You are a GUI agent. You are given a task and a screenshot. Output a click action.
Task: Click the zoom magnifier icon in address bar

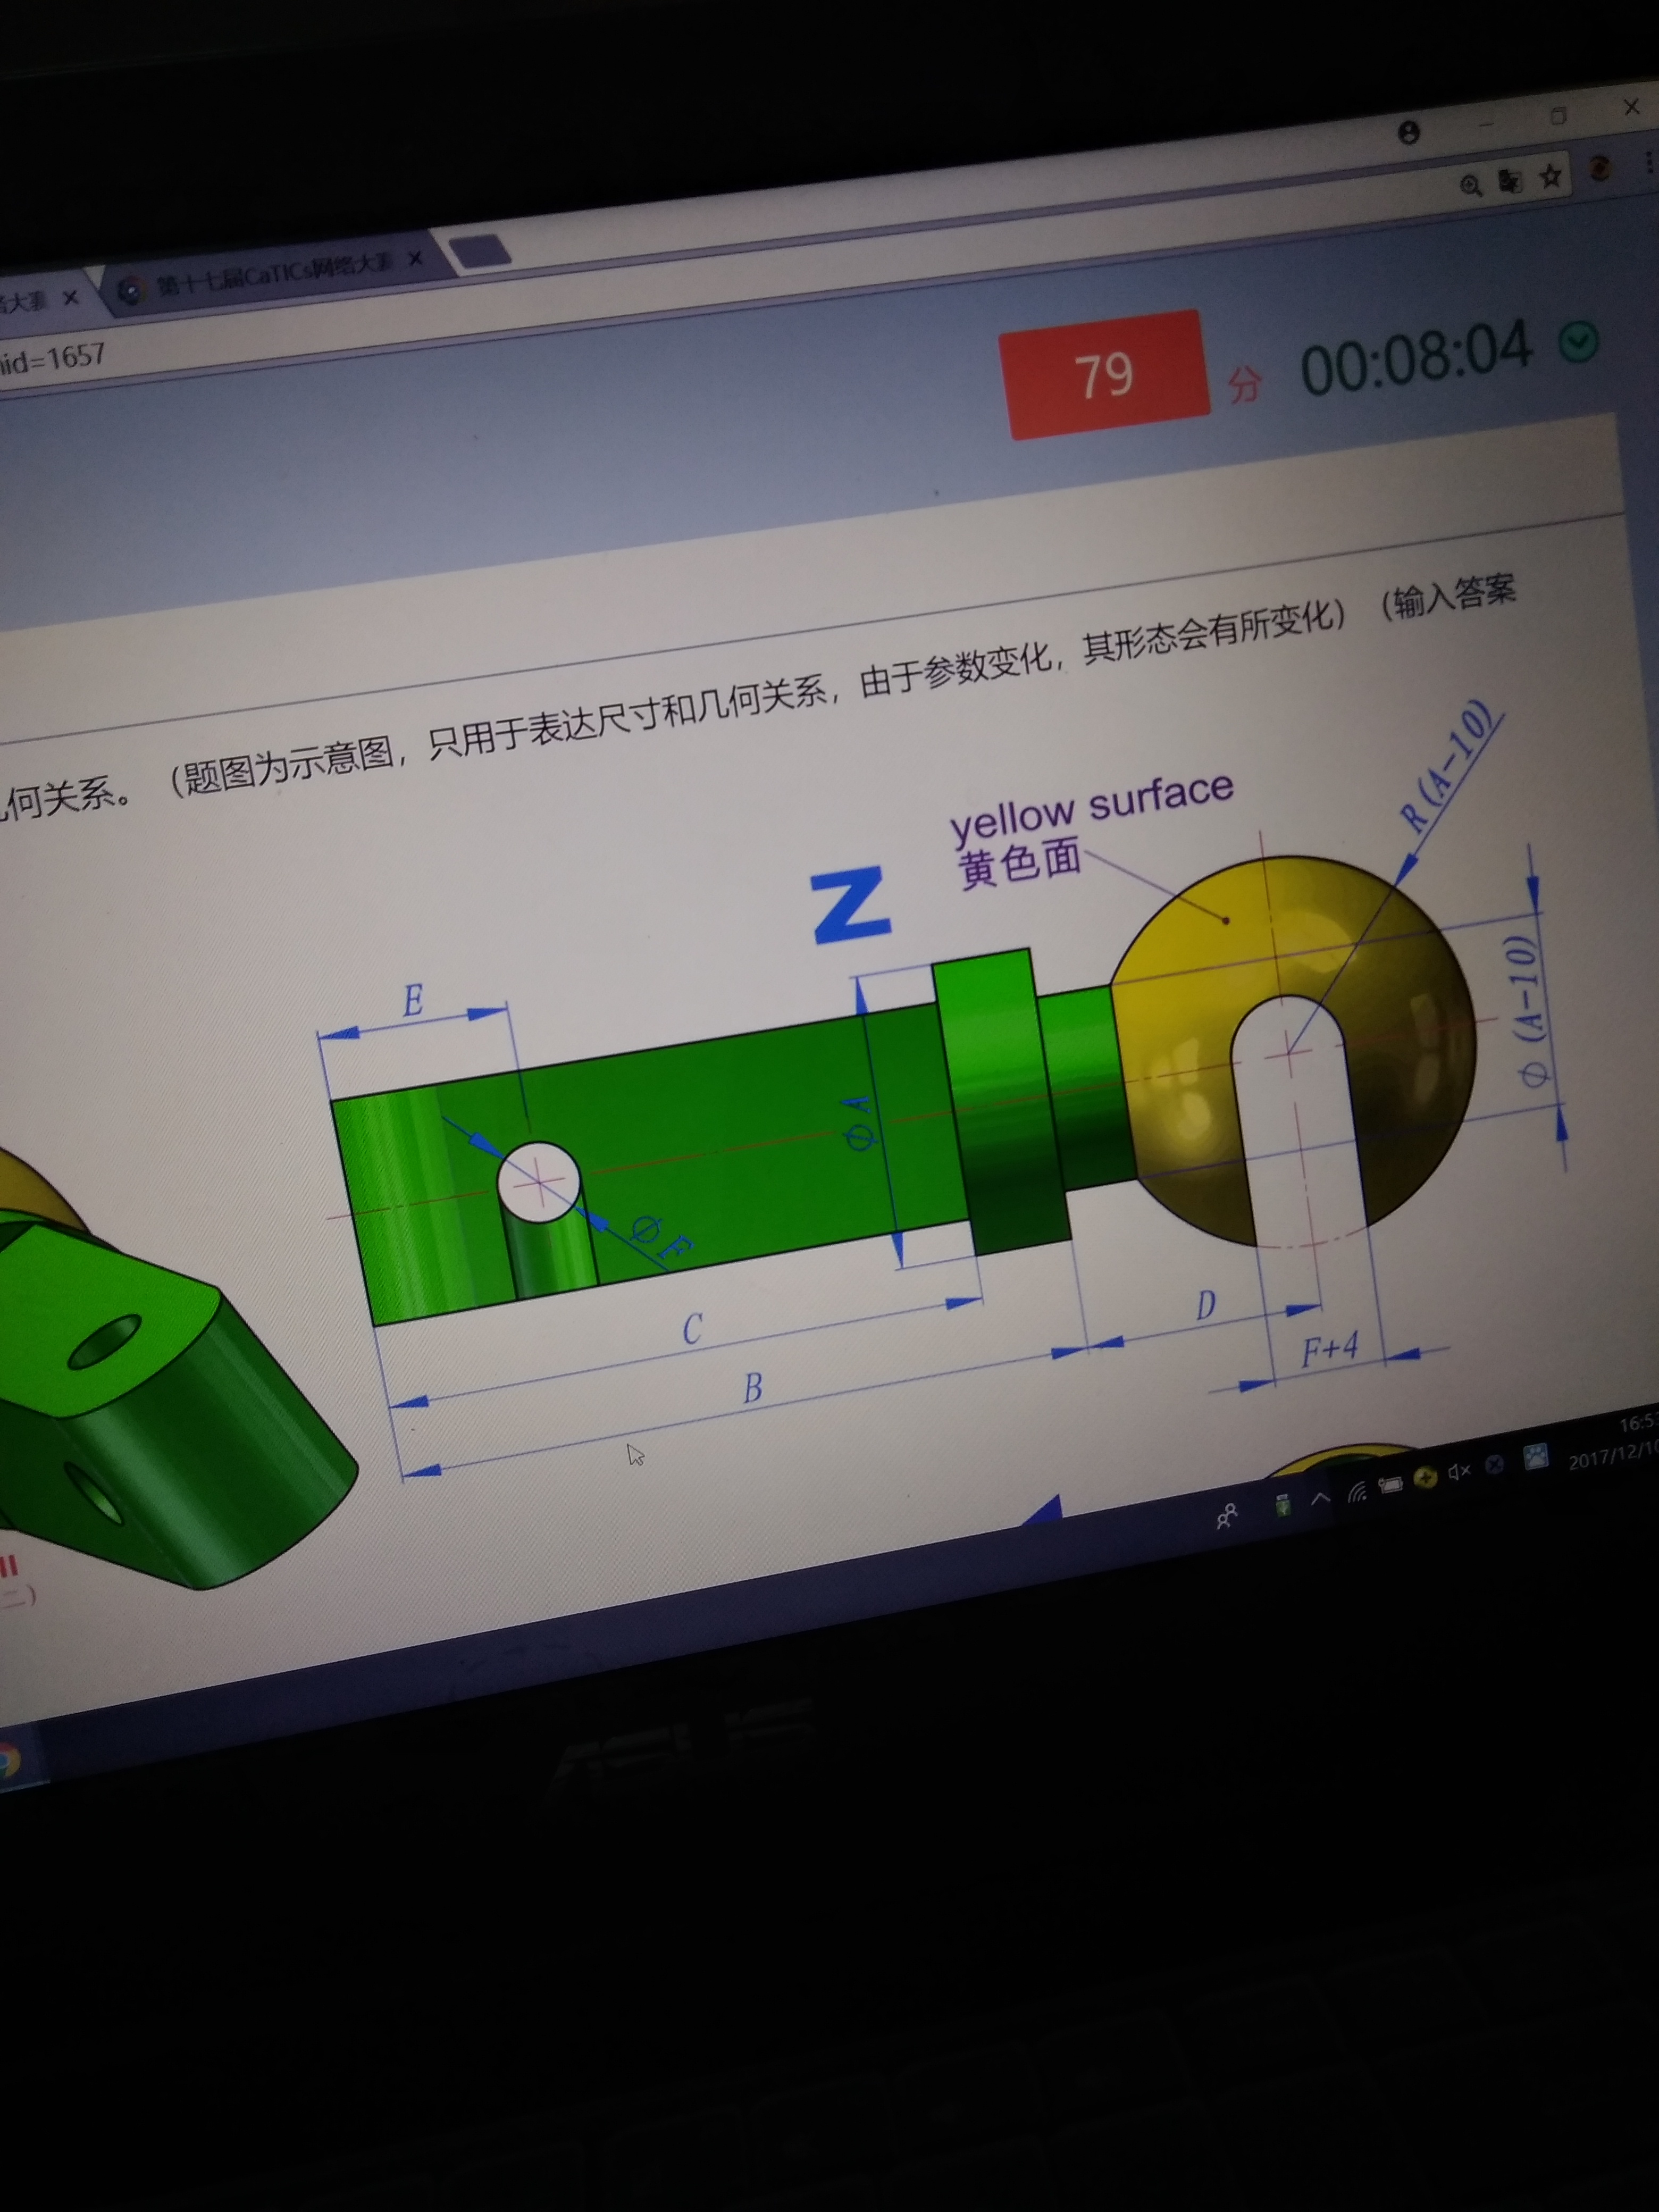point(1470,186)
